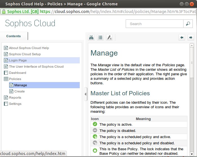
Task: Click the green Base Policy lock icon
Action: coord(95,151)
